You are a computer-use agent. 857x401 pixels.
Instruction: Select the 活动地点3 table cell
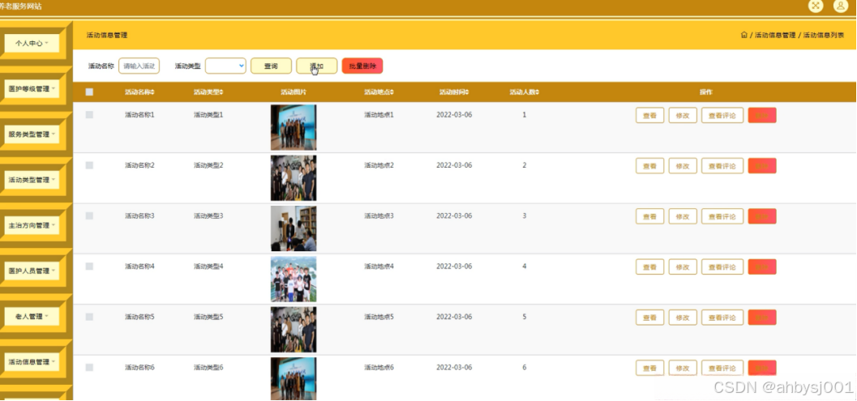[379, 215]
